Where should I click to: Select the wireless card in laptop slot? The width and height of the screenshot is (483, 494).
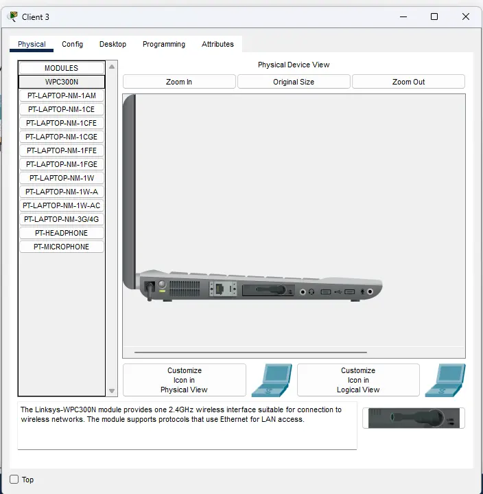pyautogui.click(x=269, y=290)
